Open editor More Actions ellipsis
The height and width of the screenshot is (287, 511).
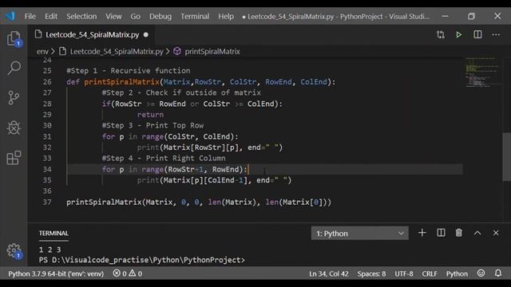[x=496, y=34]
